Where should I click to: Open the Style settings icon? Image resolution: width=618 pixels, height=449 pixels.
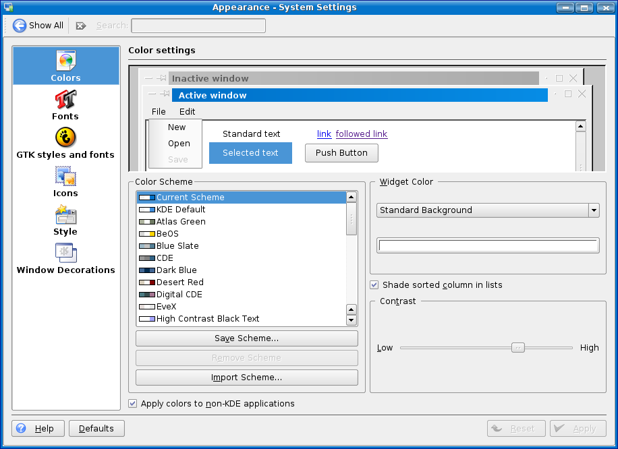pos(65,216)
